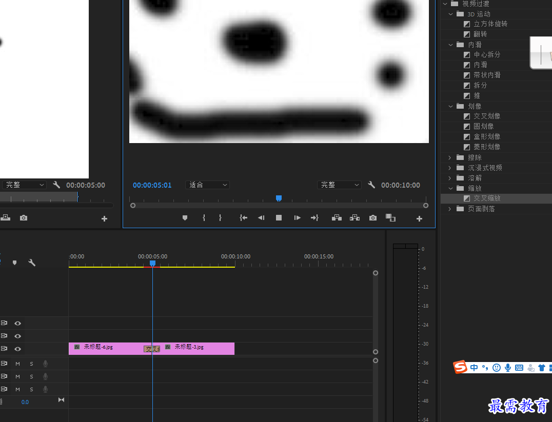The image size is (552, 422).
Task: Open Source monitor button editor plus
Action: (104, 218)
